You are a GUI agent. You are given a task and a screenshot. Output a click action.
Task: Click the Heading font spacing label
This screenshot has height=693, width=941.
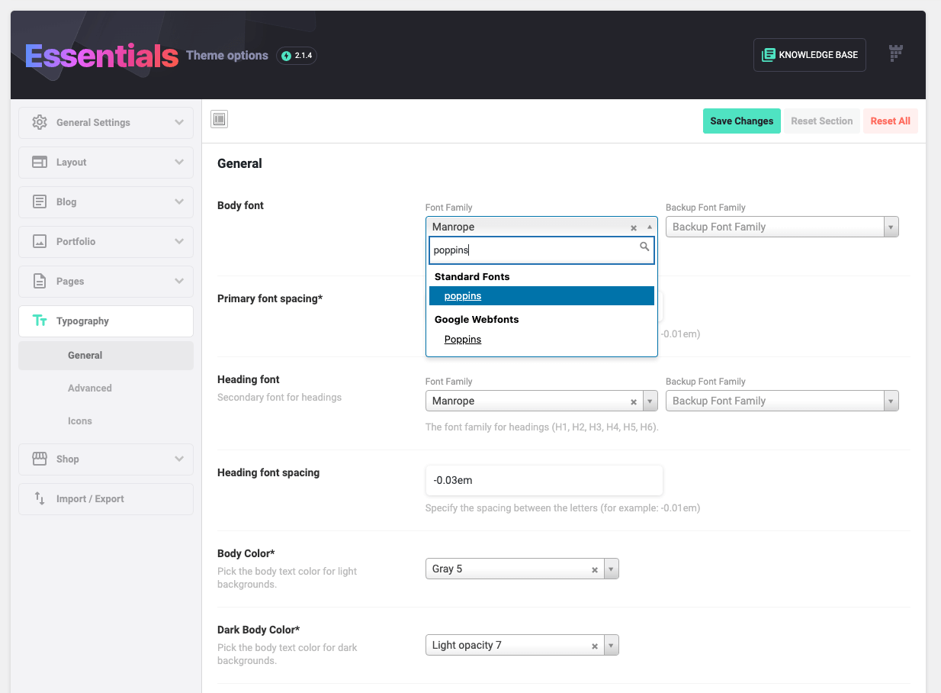tap(268, 472)
